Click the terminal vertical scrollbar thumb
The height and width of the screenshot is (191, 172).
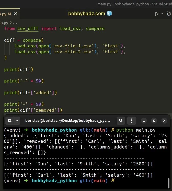pos(169,183)
